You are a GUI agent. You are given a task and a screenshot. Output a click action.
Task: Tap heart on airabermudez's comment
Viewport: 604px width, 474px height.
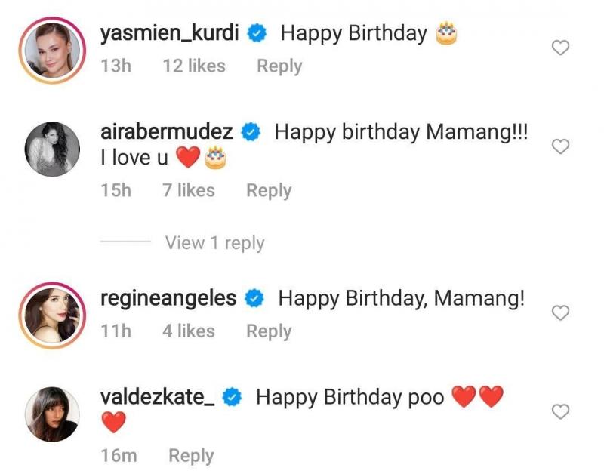pos(560,146)
